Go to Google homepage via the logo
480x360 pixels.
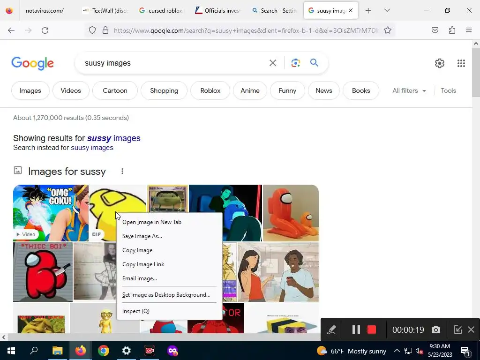click(x=32, y=63)
